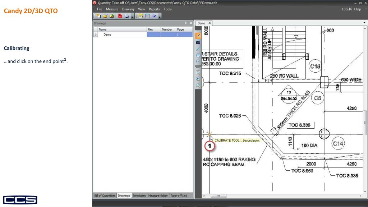Click the C18 column grid bubble
Screen dimensions: 368x207
coord(315,66)
